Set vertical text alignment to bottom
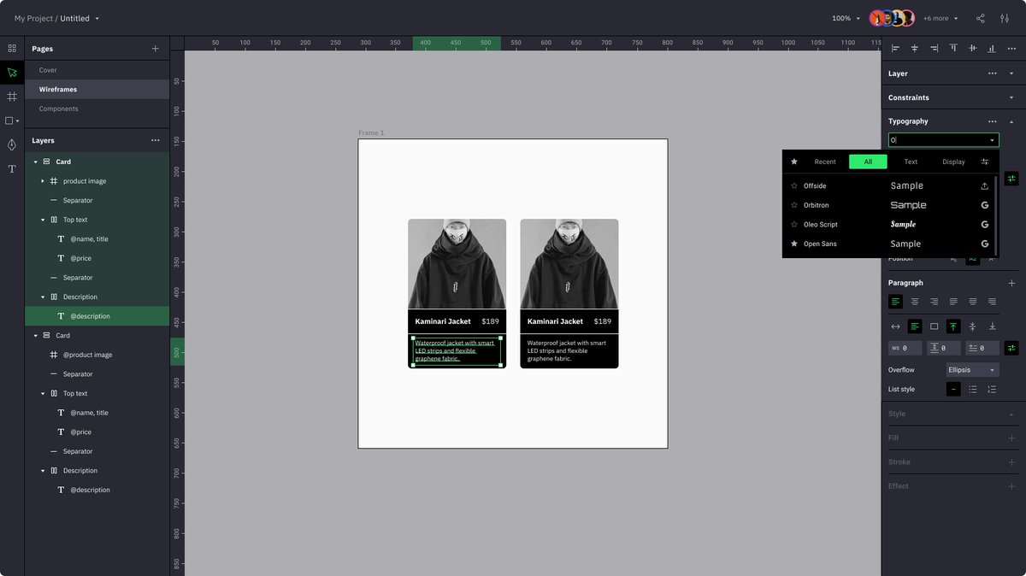 (992, 326)
